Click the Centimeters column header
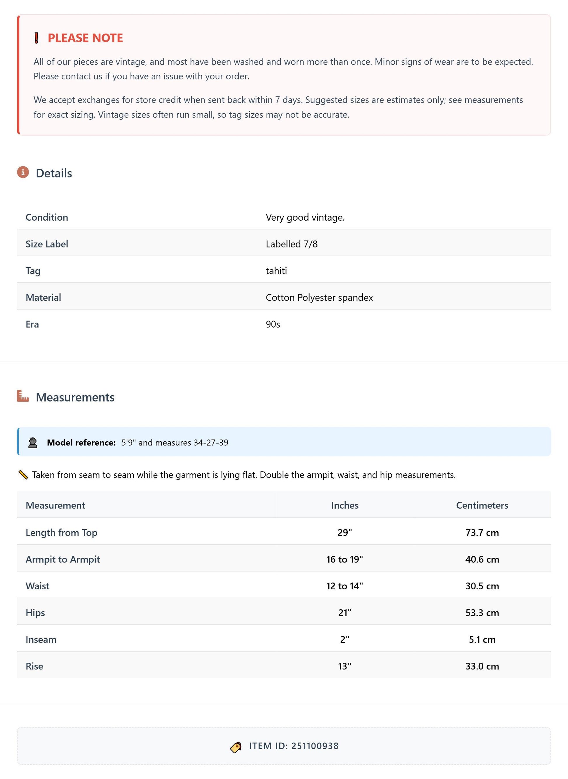568x779 pixels. [482, 505]
